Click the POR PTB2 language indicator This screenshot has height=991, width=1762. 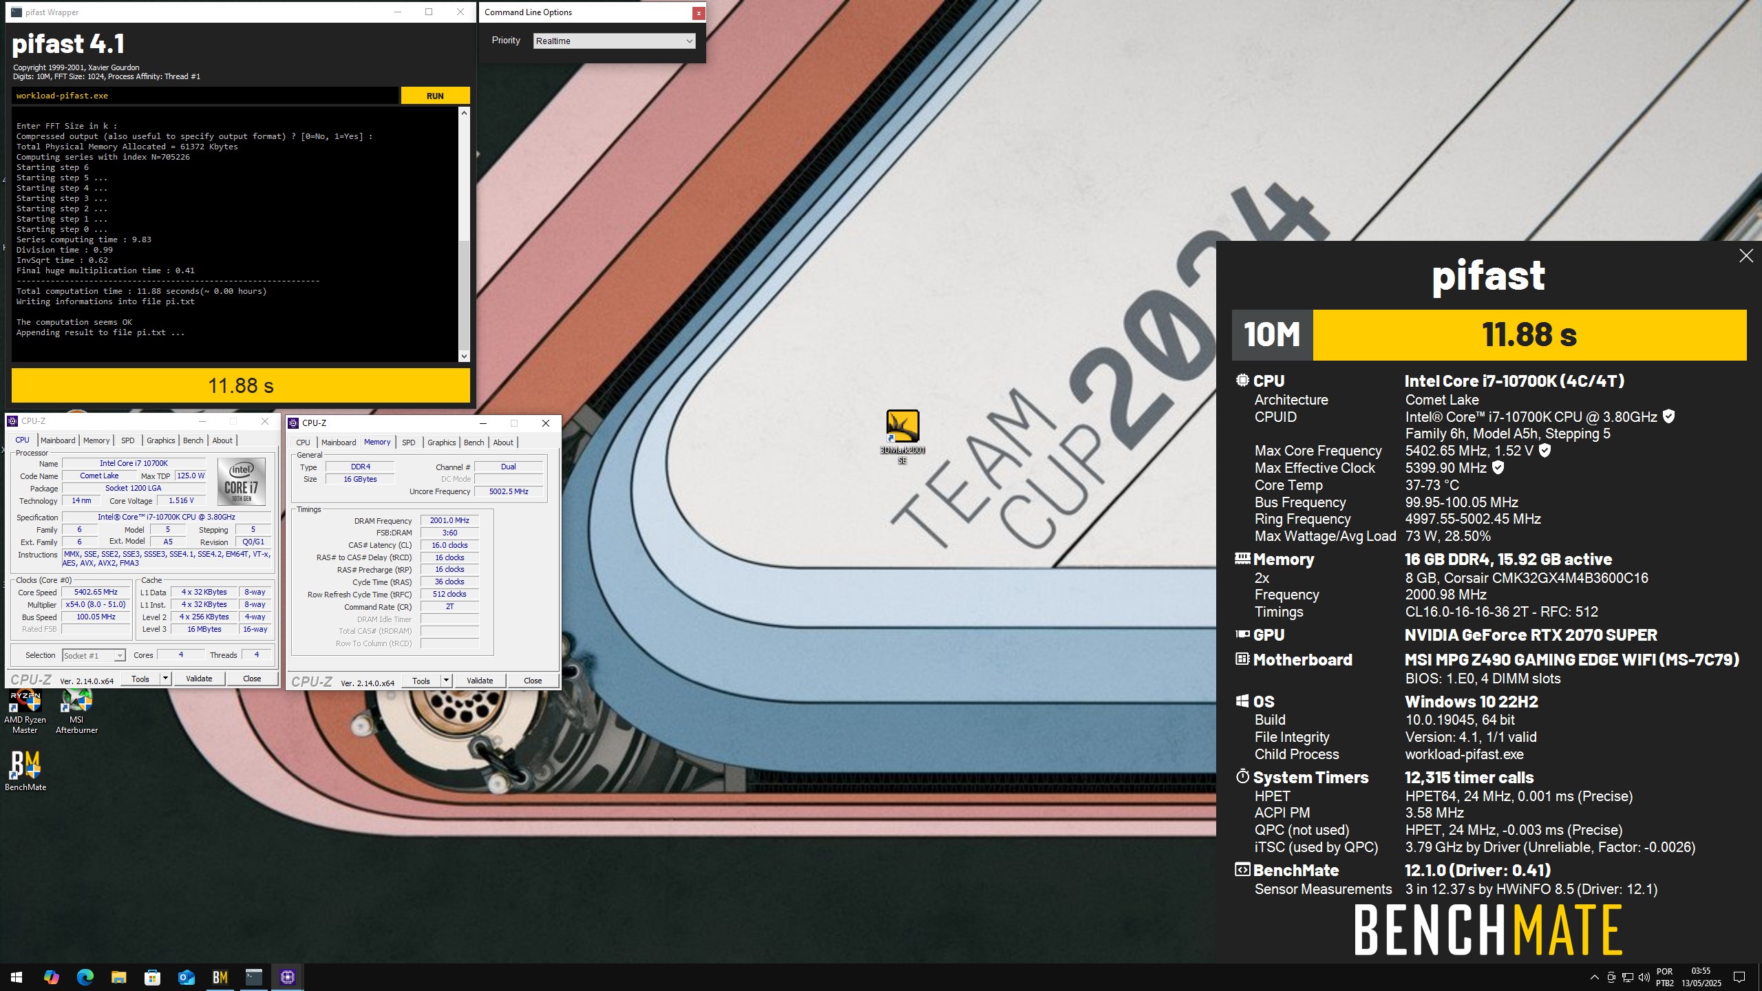pyautogui.click(x=1664, y=977)
